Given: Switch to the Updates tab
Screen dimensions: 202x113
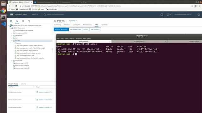Looking at the screenshot, I should (104, 24).
